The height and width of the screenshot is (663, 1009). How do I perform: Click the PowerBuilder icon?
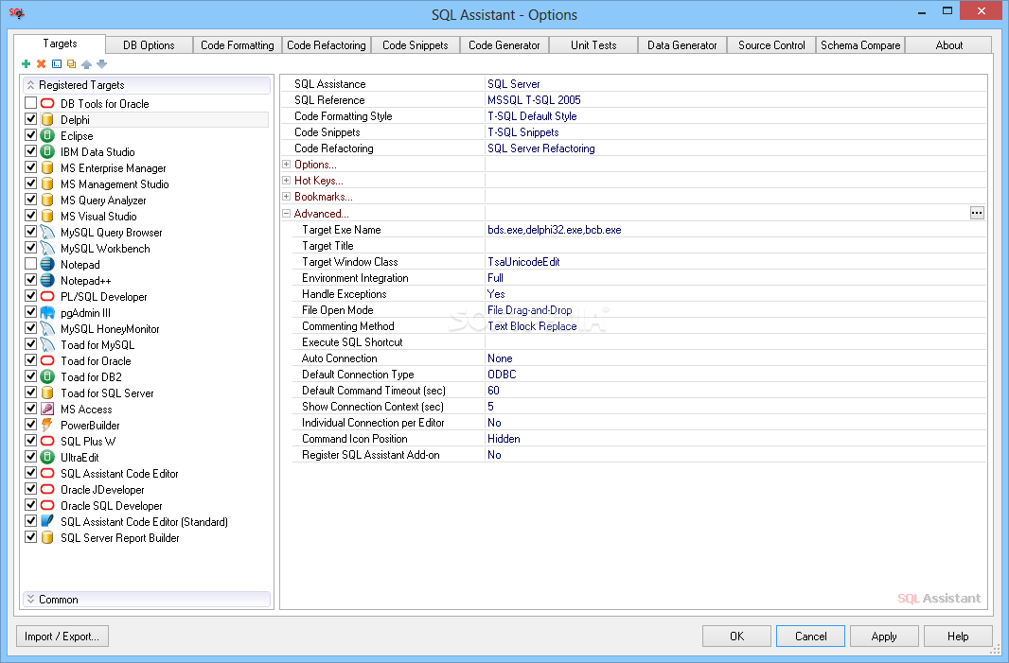click(x=47, y=425)
